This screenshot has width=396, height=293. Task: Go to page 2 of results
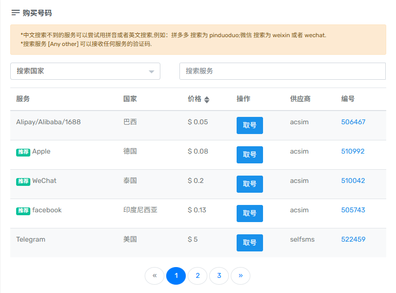(198, 276)
